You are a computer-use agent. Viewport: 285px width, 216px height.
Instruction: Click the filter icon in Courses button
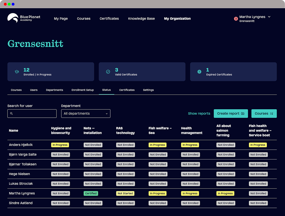pyautogui.click(x=271, y=114)
